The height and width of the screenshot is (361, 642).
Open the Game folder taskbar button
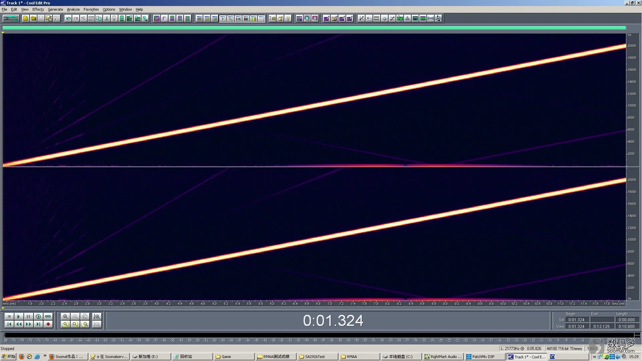tap(234, 357)
